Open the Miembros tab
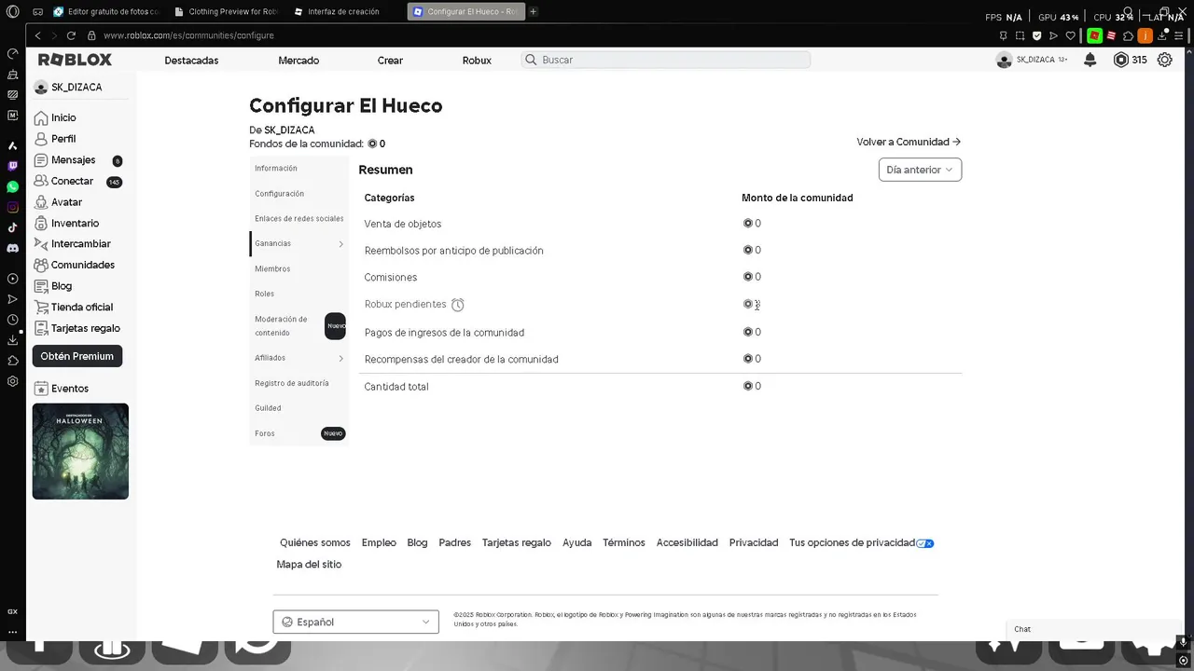The image size is (1194, 671). click(298, 269)
